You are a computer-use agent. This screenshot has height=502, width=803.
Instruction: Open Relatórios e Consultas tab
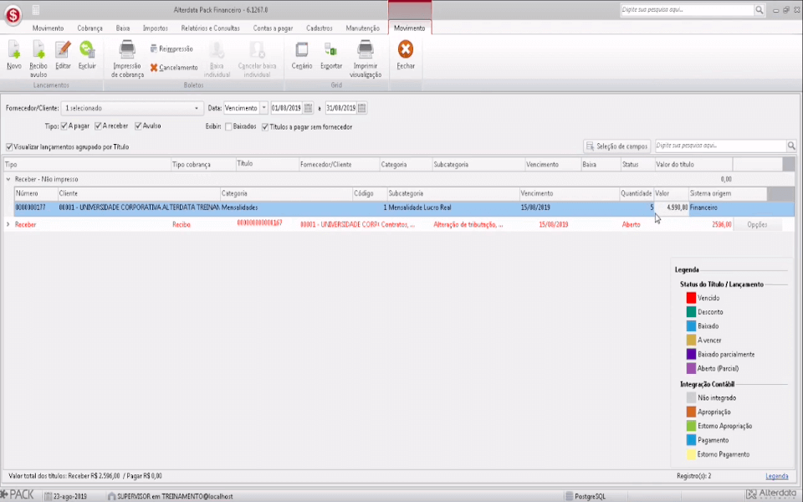210,28
